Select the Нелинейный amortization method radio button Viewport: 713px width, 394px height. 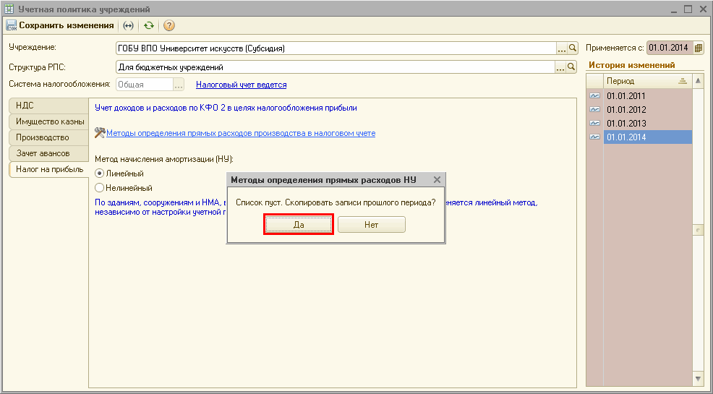100,187
